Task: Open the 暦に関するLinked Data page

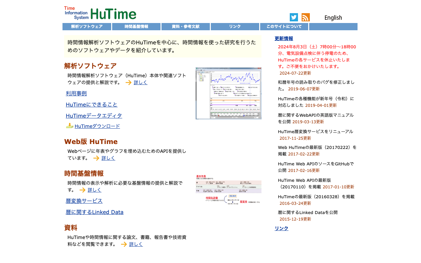Action: pos(94,212)
